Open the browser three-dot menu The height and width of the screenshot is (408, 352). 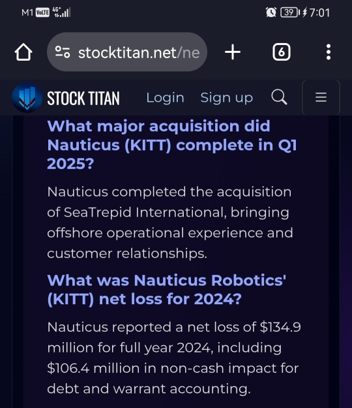pos(329,52)
